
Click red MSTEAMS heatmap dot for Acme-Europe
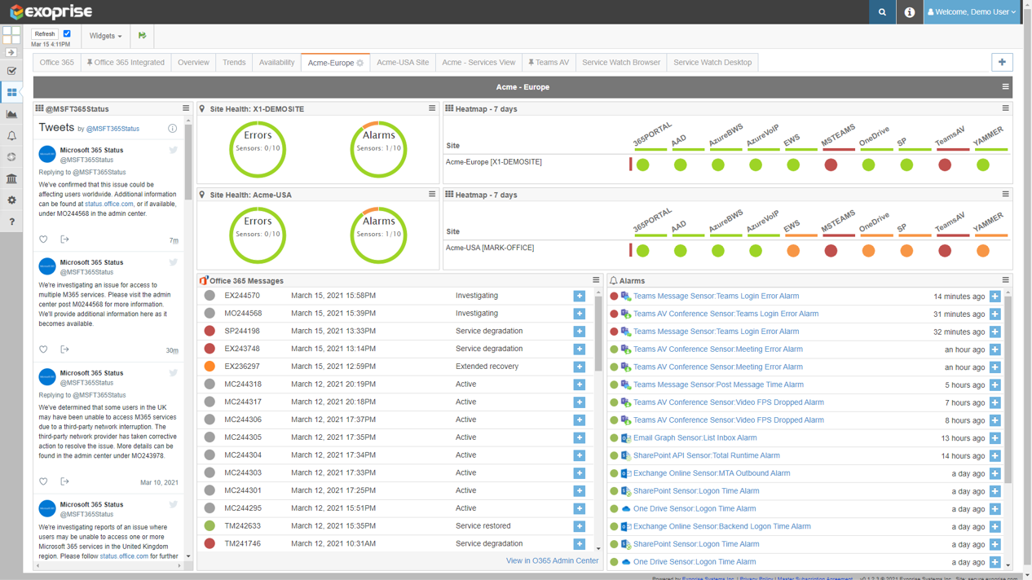[x=831, y=165]
